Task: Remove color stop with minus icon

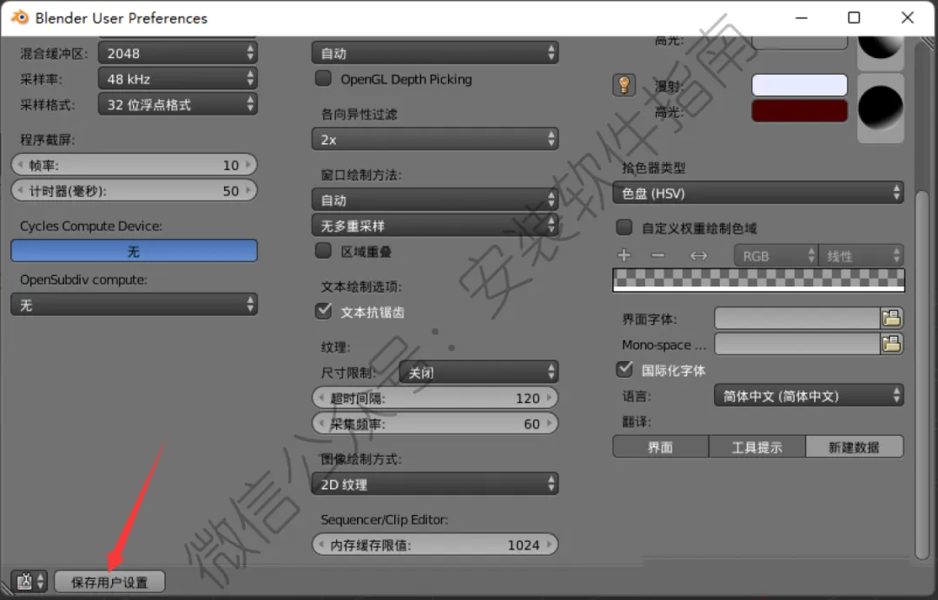Action: 658,255
